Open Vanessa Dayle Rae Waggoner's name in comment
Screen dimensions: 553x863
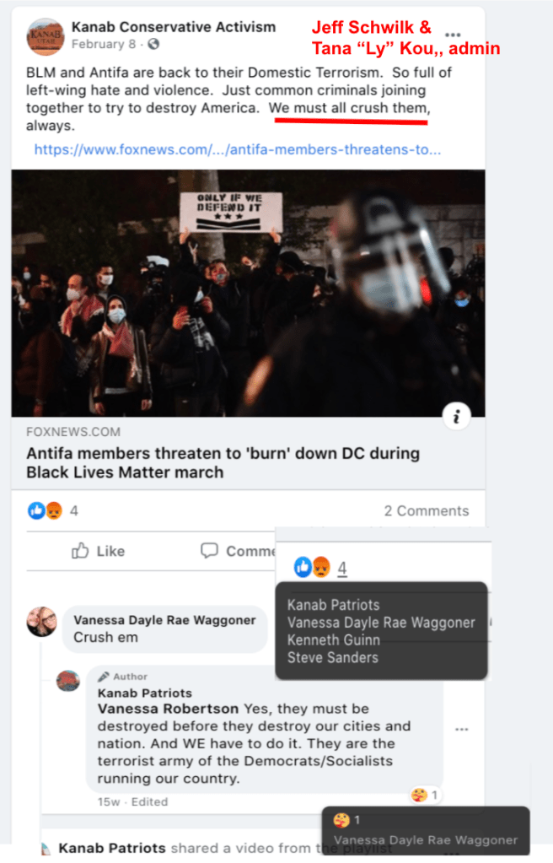164,620
